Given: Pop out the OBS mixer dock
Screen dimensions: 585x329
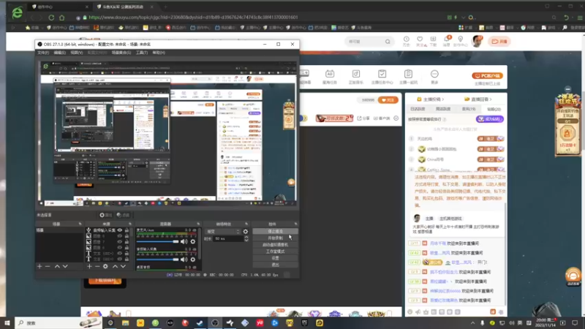Looking at the screenshot, I should pos(198,224).
